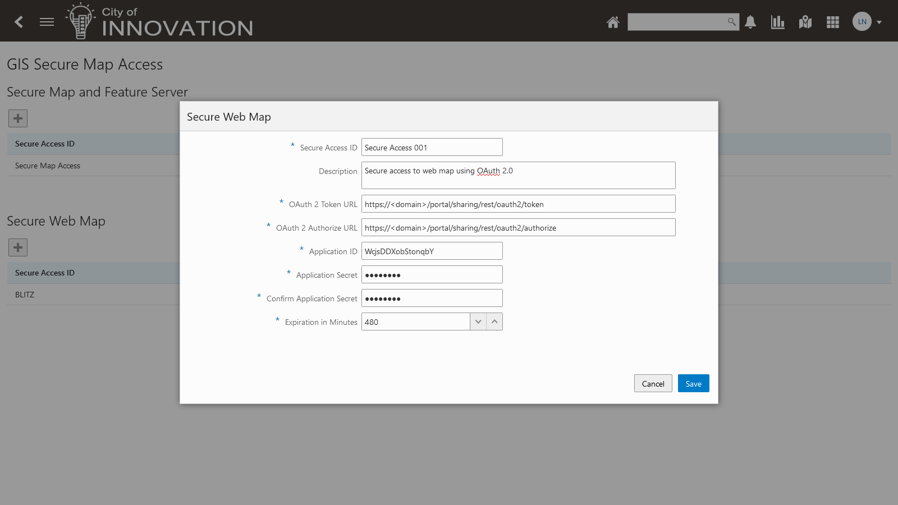Cancel the Secure Web Map dialog
Image resolution: width=898 pixels, height=505 pixels.
click(x=653, y=383)
